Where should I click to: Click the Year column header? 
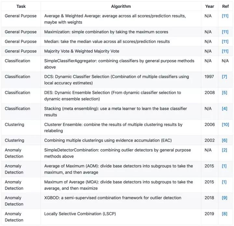210,6
